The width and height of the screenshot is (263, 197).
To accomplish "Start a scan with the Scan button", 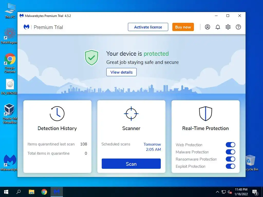I will pos(131,164).
